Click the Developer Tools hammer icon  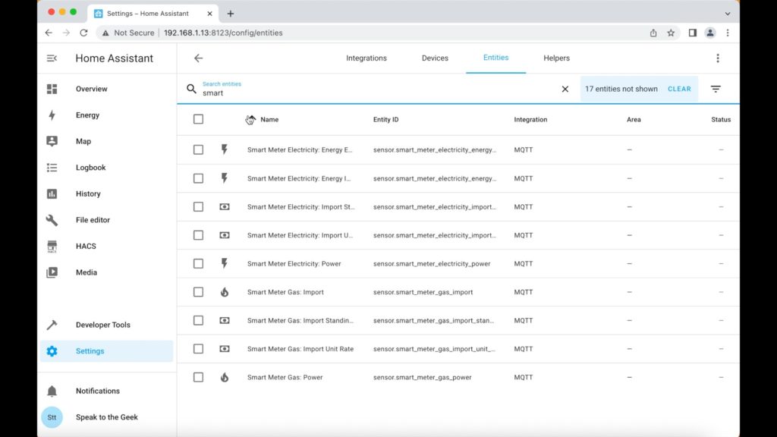coord(52,325)
